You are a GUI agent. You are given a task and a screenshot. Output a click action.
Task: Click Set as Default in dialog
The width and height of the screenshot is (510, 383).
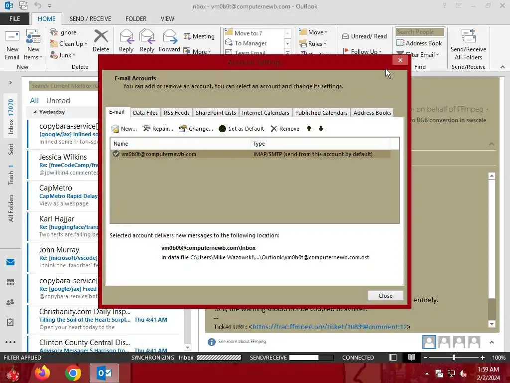click(x=242, y=129)
